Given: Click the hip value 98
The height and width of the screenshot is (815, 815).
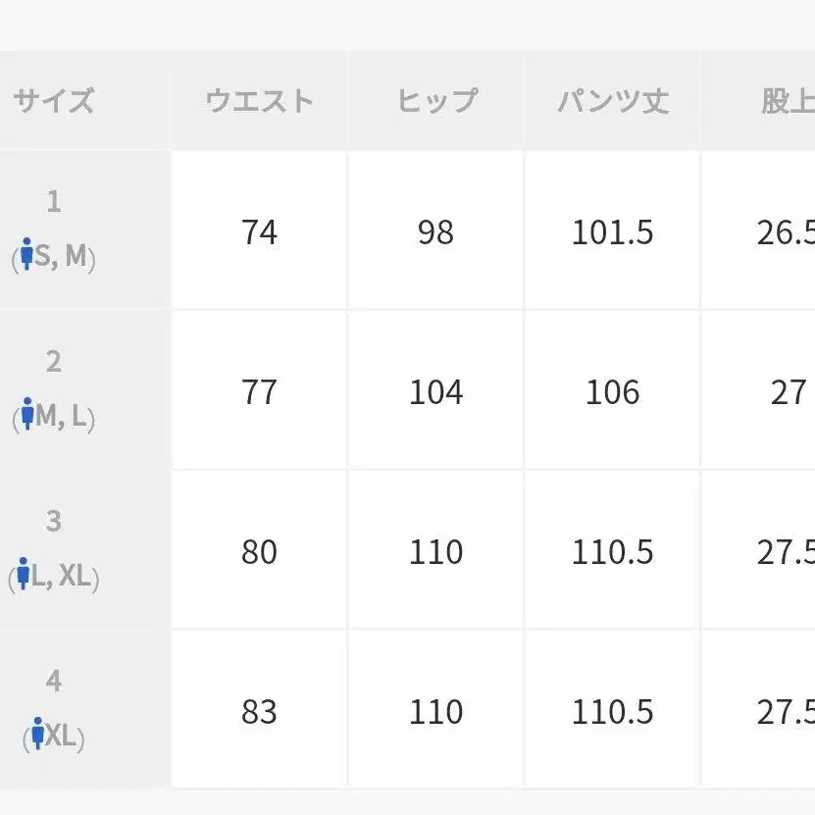Looking at the screenshot, I should coord(435,231).
